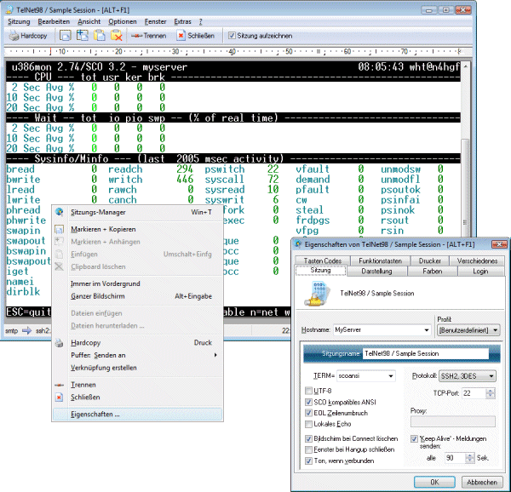Click the TCP-Port value field
511x492 pixels.
coord(474,393)
